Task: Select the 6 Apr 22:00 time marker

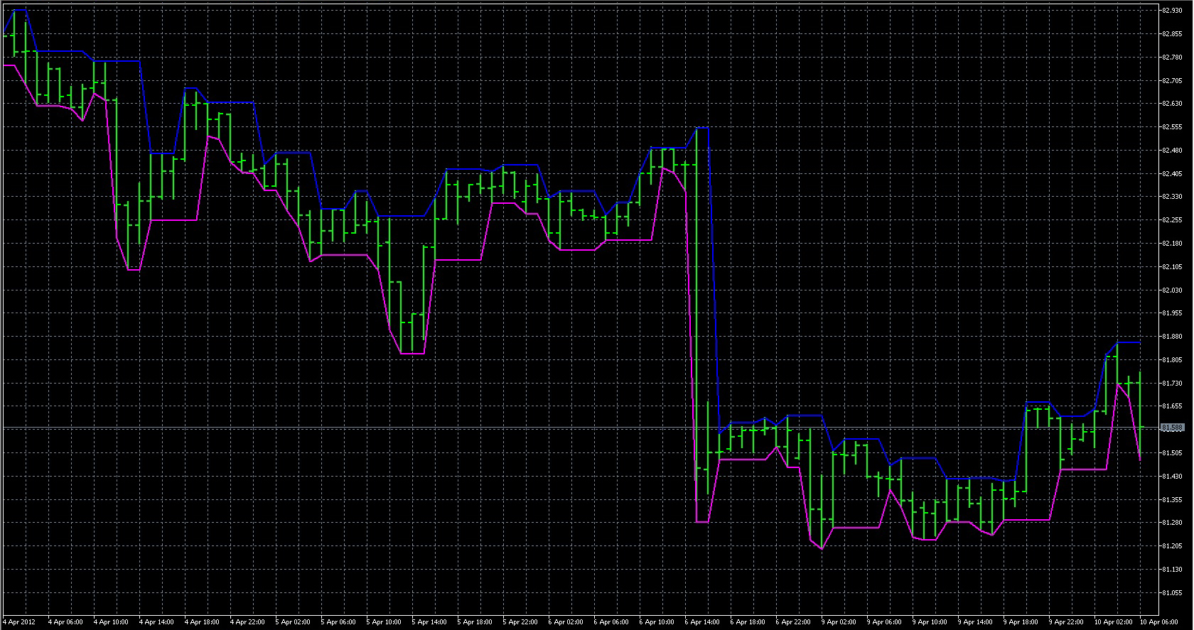Action: pos(793,622)
